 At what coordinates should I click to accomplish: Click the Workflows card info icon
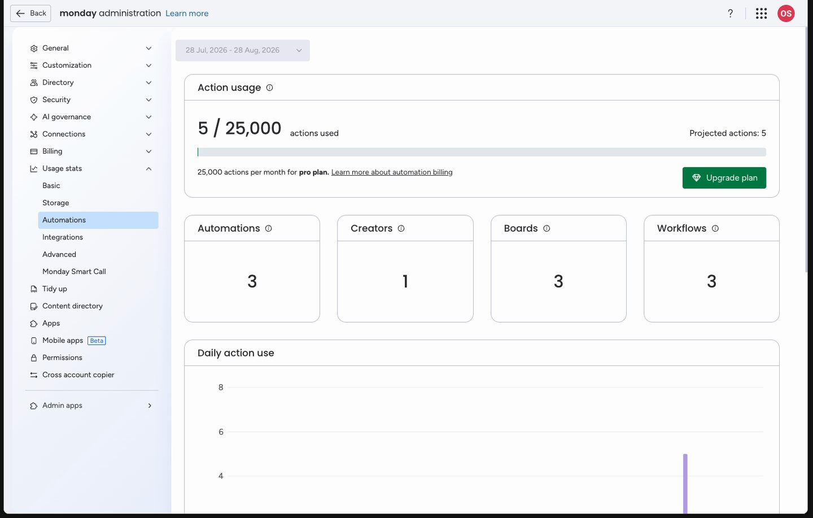point(715,228)
